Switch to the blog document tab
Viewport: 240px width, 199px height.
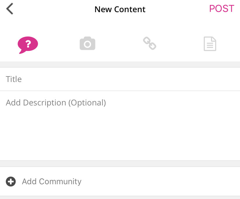(210, 44)
